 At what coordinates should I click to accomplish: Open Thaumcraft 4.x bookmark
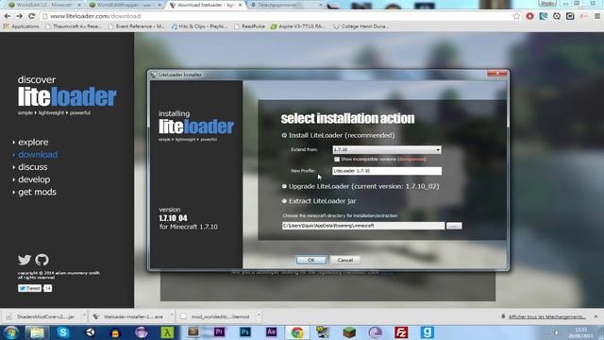[x=74, y=26]
